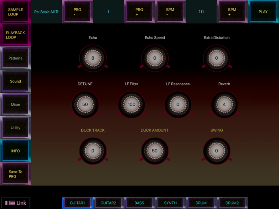Click the Reverb label text
Image resolution: width=279 pixels, height=209 pixels.
click(224, 84)
